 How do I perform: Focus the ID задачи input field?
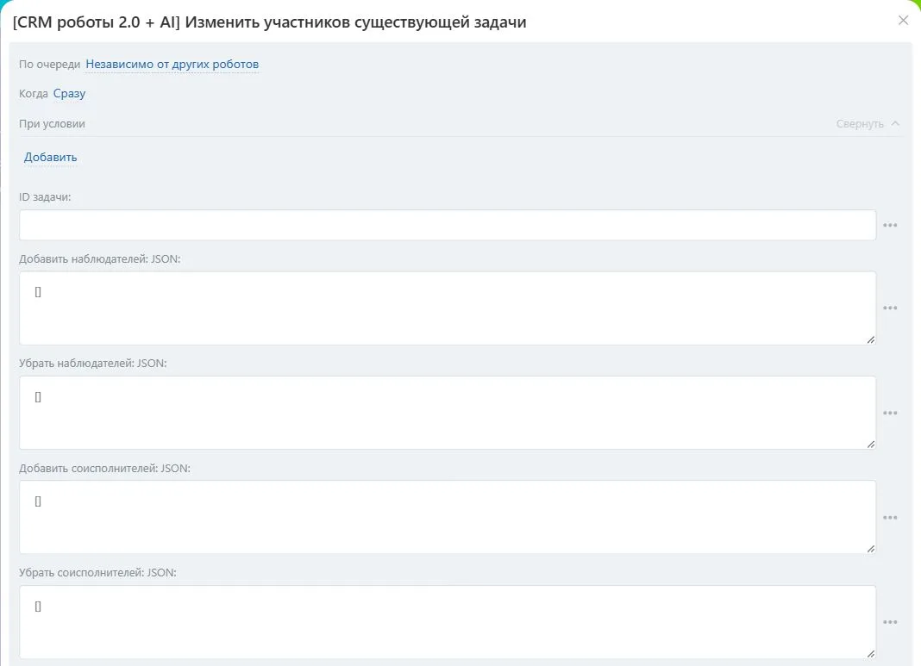click(x=448, y=225)
